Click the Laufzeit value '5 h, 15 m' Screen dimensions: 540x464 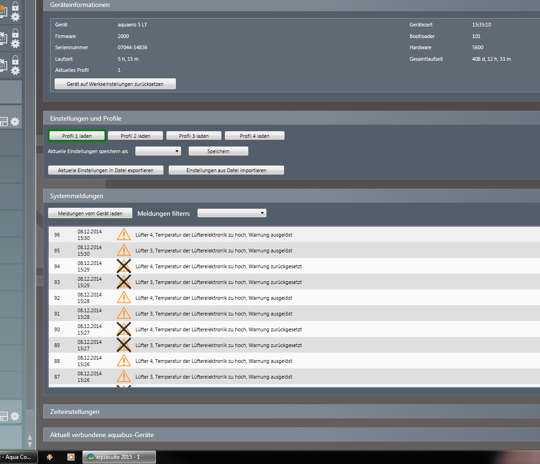pyautogui.click(x=128, y=59)
